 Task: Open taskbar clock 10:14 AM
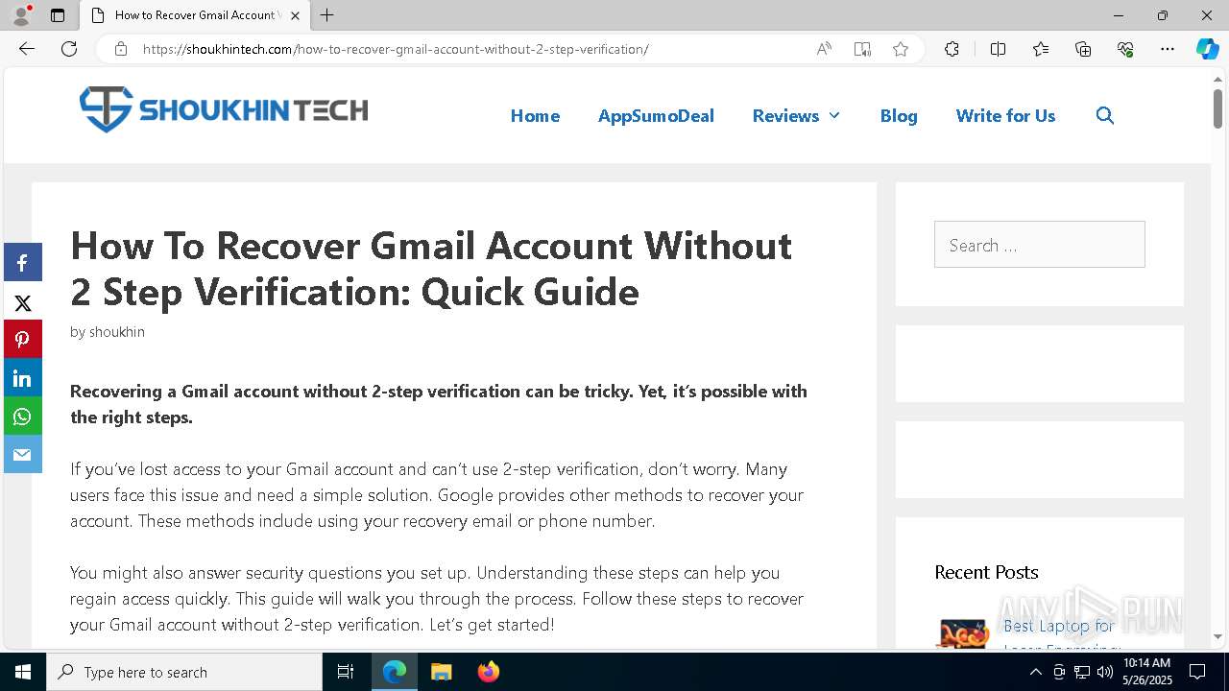[x=1146, y=672]
